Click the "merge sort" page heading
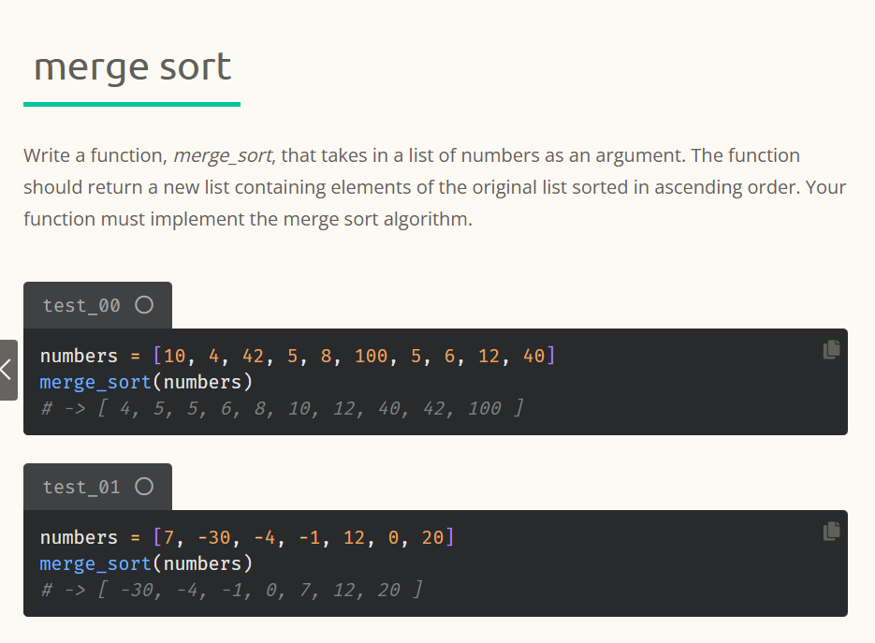The width and height of the screenshot is (875, 643). [132, 66]
